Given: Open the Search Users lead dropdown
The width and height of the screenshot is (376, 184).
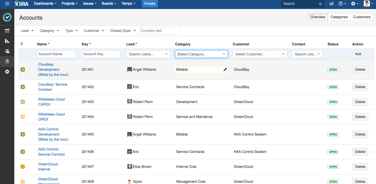Looking at the screenshot, I should [148, 54].
